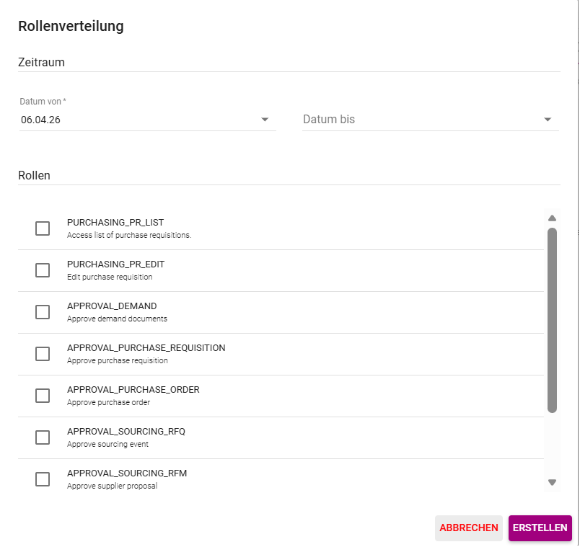Viewport: 580px width, 547px height.
Task: Tick the APPROVAL_DEMAND checkbox
Action: click(x=43, y=312)
